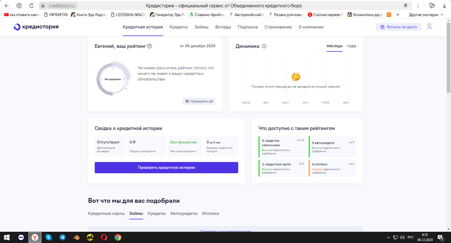Open the Подписка navigation item
The width and height of the screenshot is (451, 243).
pos(248,27)
